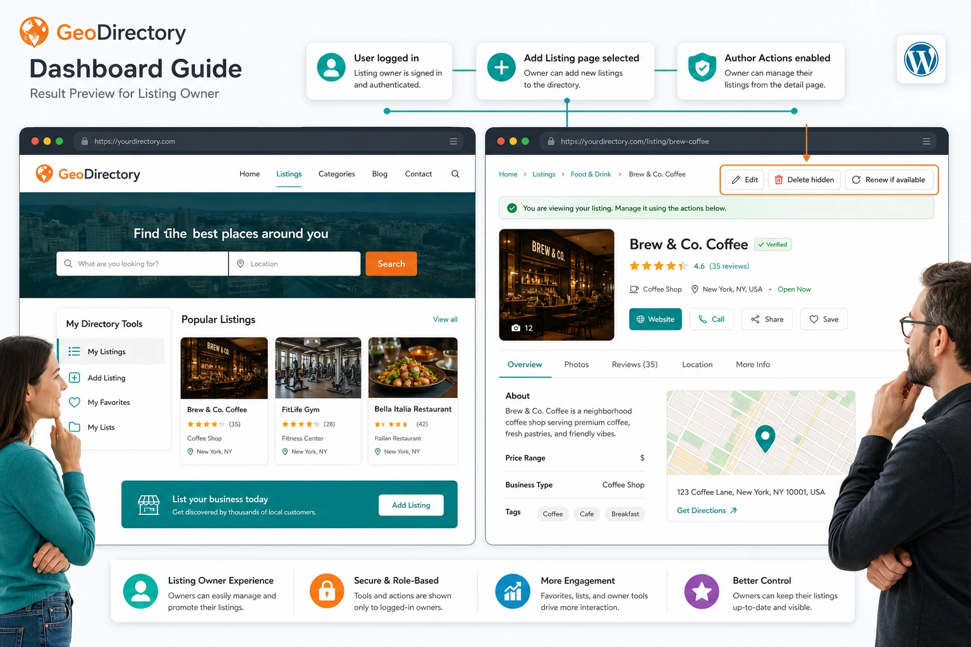The width and height of the screenshot is (971, 647).
Task: Click the Save heart button
Action: (824, 319)
